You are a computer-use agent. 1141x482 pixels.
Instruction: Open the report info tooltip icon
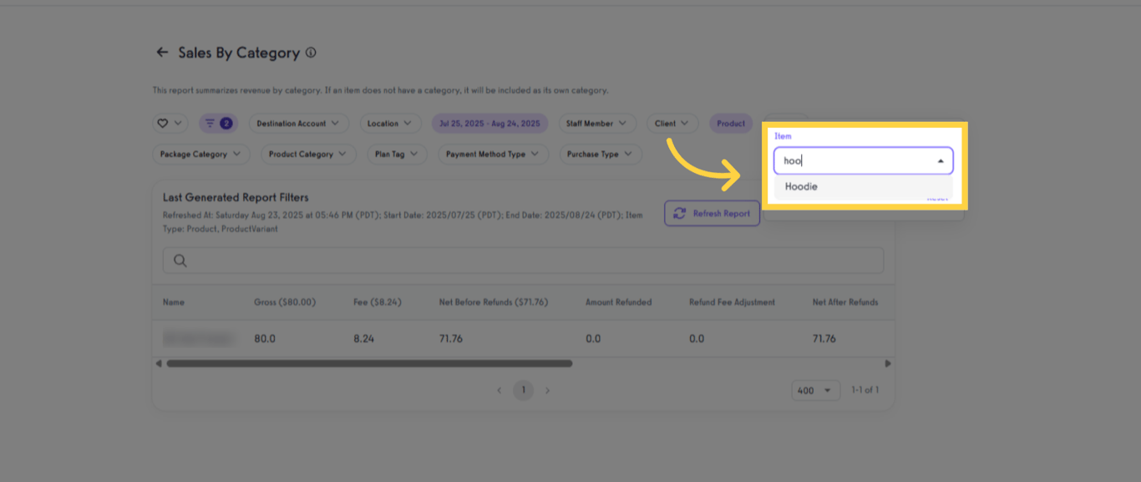[x=312, y=52]
